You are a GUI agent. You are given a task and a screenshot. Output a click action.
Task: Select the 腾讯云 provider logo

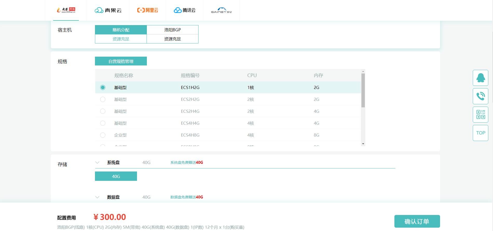pos(184,10)
